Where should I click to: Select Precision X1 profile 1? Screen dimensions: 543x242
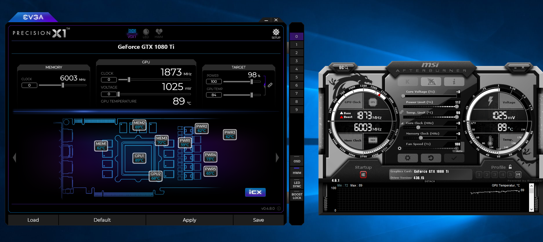coord(296,45)
